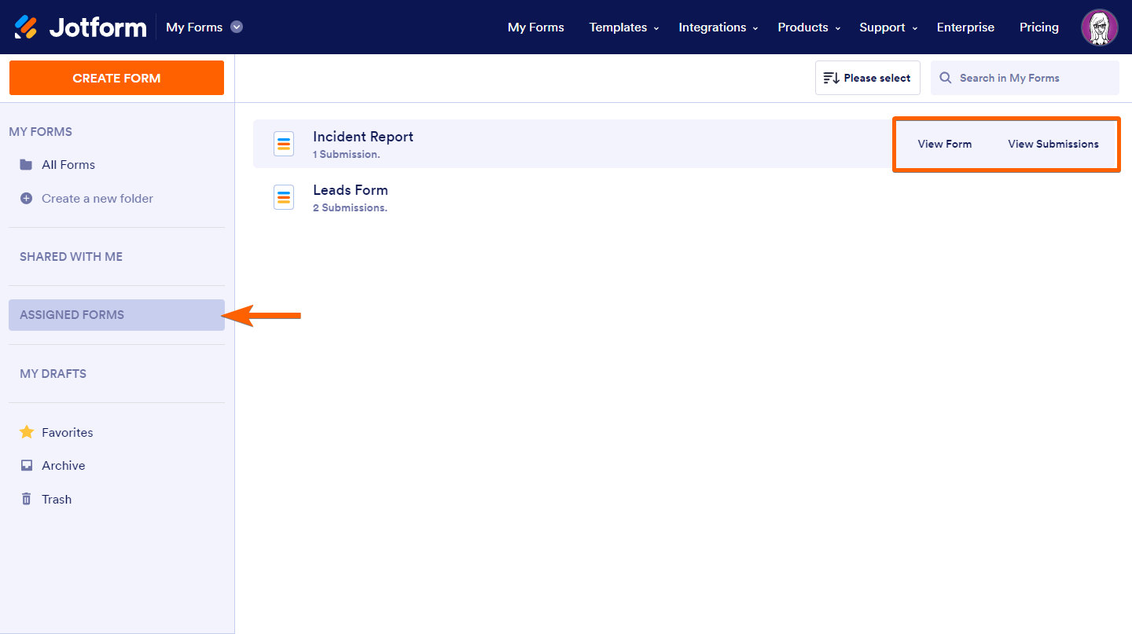Click View Form for Incident Report
Viewport: 1132px width, 634px height.
coord(945,144)
